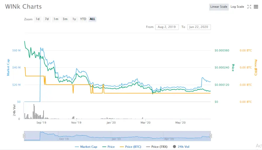Viewport: 262px width, 150px height.
Task: Click the Price (BTC) vertical axis title
Action: [256, 67]
